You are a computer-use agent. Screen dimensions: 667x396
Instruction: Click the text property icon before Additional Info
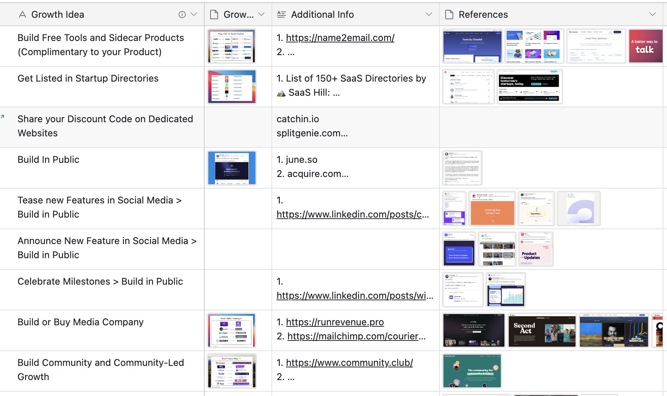coord(281,14)
